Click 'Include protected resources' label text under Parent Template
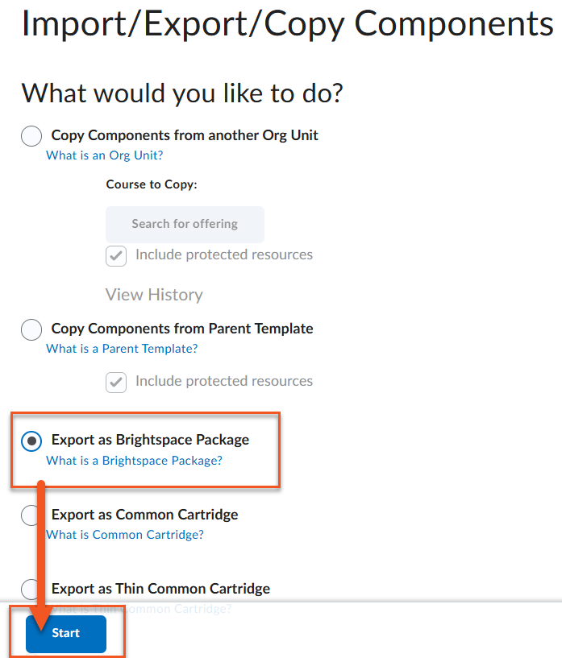 pyautogui.click(x=224, y=381)
